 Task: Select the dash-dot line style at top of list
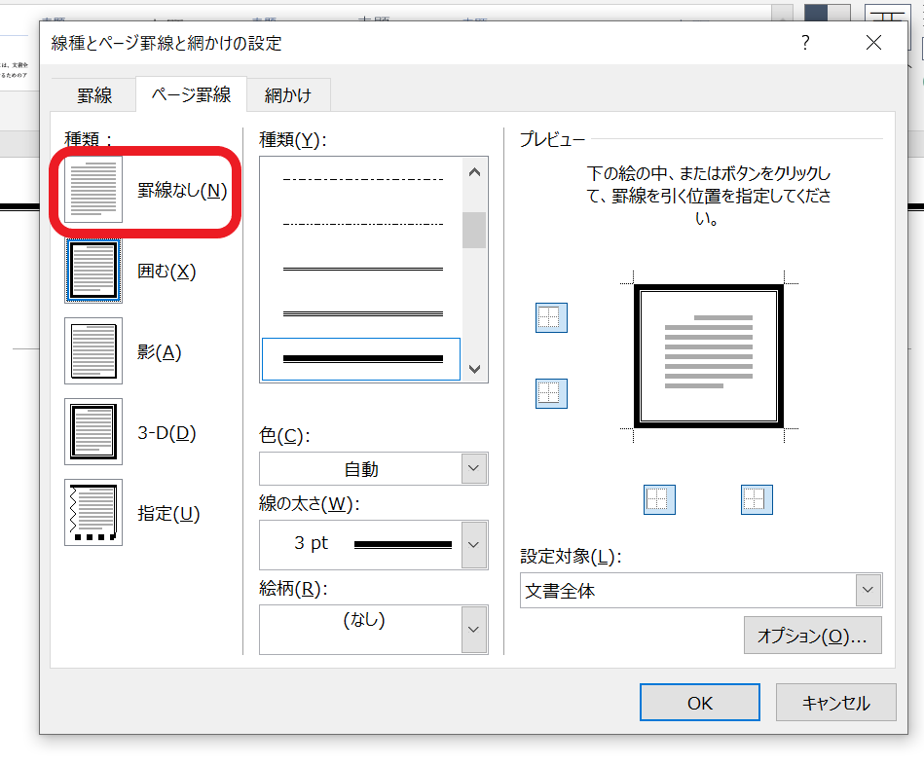click(x=362, y=179)
